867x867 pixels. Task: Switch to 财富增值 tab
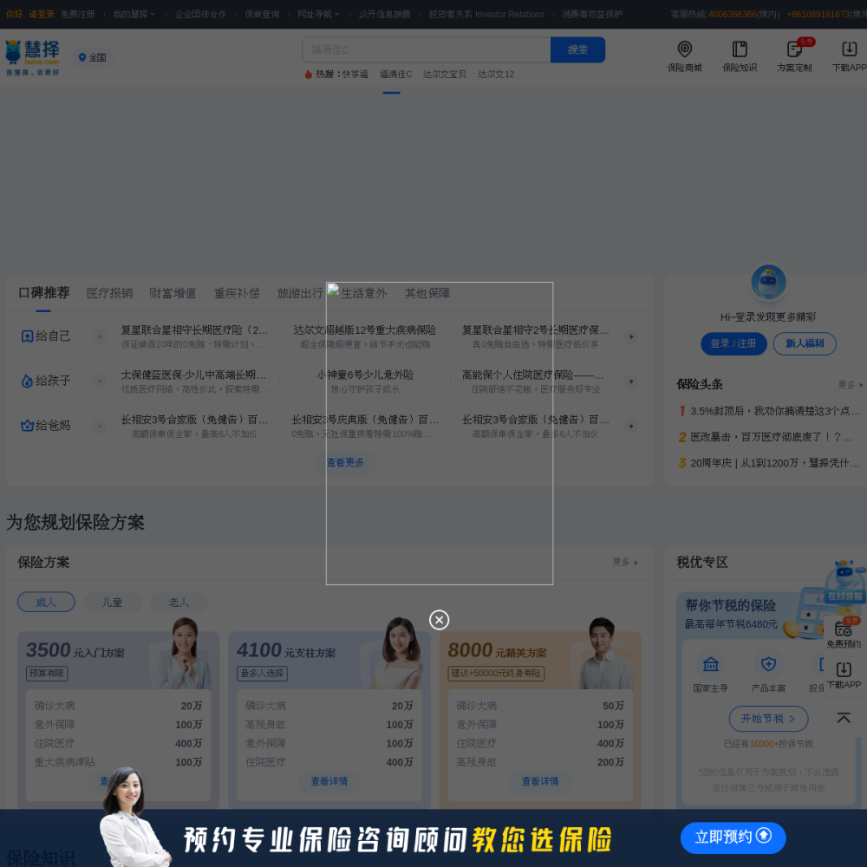click(x=173, y=293)
